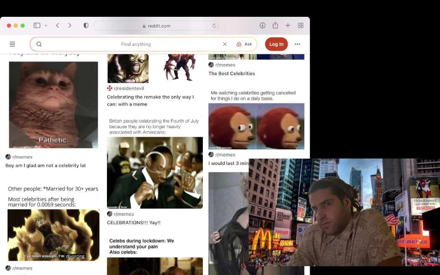Go forward using Safari's forward arrow
The height and width of the screenshot is (275, 440).
(x=70, y=26)
